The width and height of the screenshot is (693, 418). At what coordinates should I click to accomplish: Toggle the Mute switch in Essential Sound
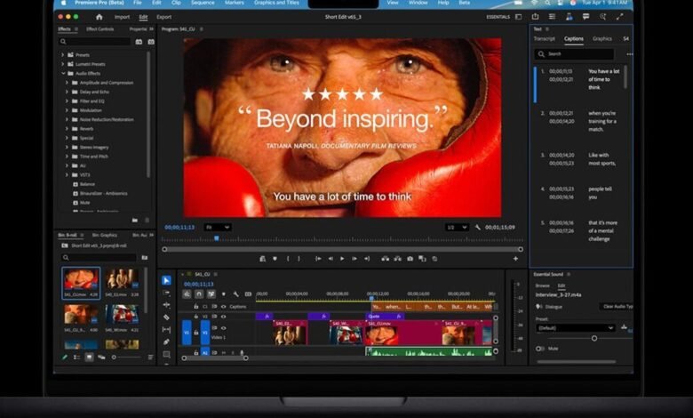[540, 349]
